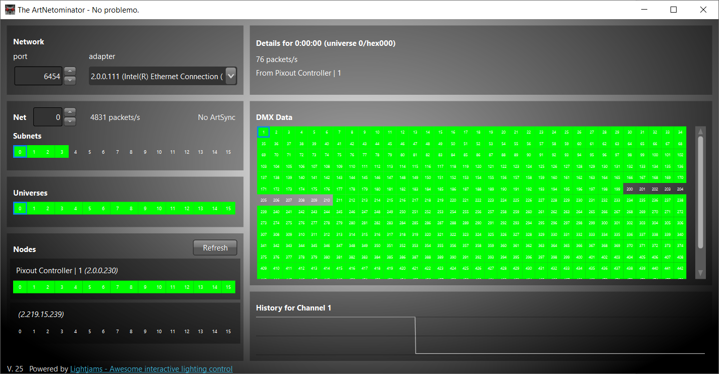Select subnet 7 in Subnets row
The height and width of the screenshot is (374, 719).
(117, 152)
